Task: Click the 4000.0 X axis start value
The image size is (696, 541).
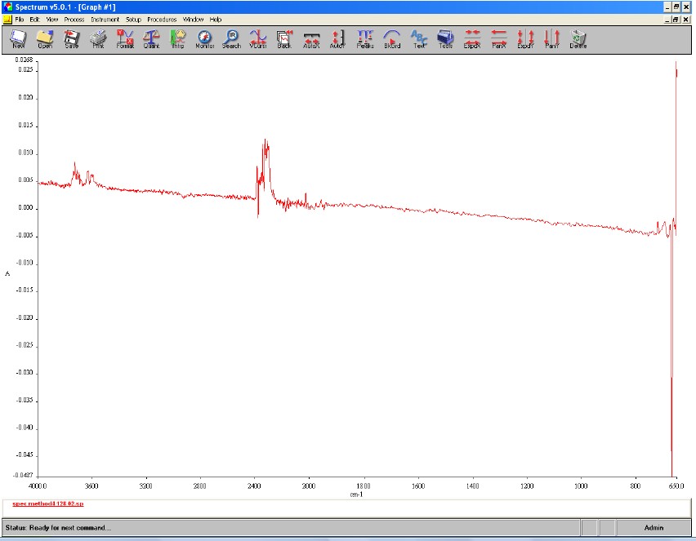Action: [38, 486]
